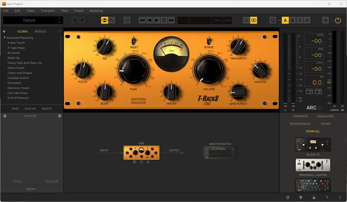Filter modules by DYNAMICS
The height and width of the screenshot is (202, 347).
click(x=300, y=116)
